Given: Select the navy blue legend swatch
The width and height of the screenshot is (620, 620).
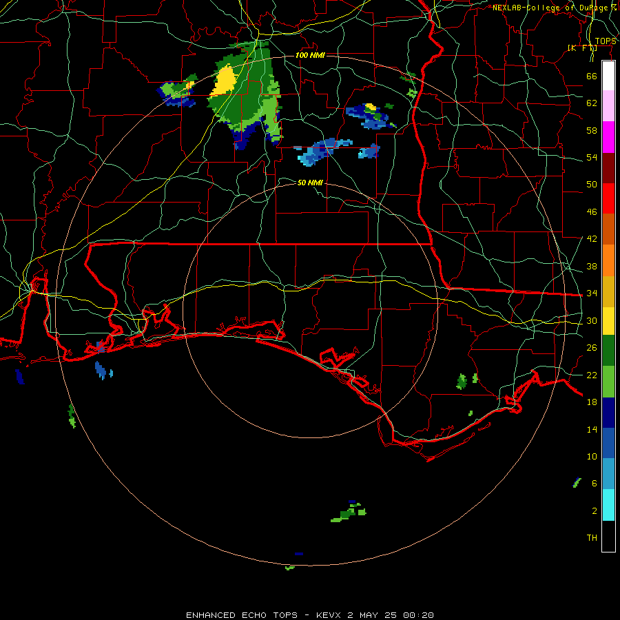Looking at the screenshot, I should coord(608,413).
